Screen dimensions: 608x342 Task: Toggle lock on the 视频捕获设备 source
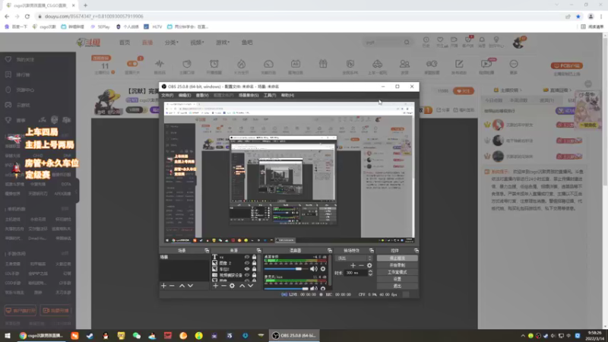tap(254, 275)
